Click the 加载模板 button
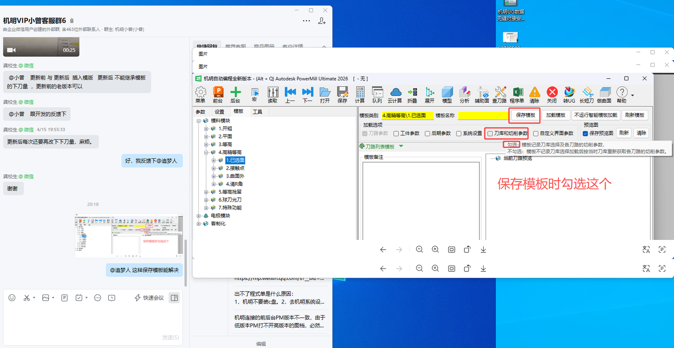The height and width of the screenshot is (348, 674). tap(556, 115)
